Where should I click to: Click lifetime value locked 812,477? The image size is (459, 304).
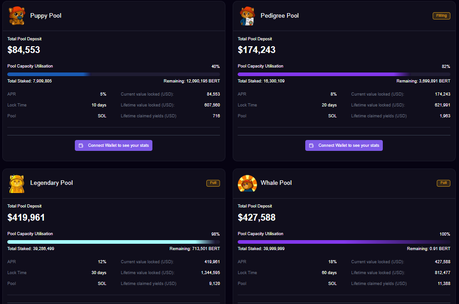tap(442, 272)
